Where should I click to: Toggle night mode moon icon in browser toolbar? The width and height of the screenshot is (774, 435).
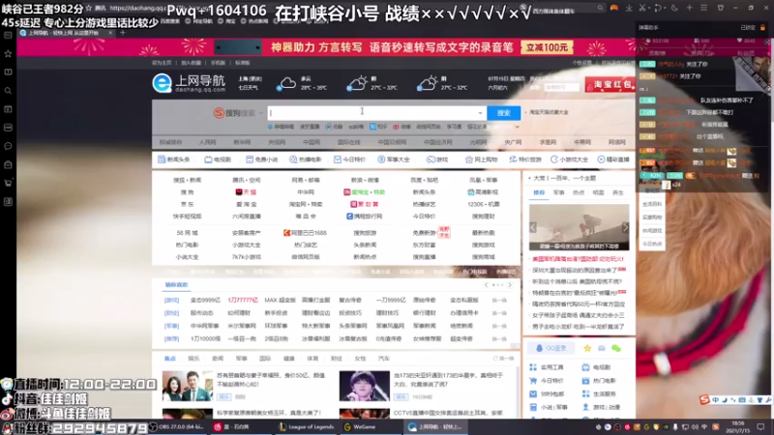click(674, 8)
